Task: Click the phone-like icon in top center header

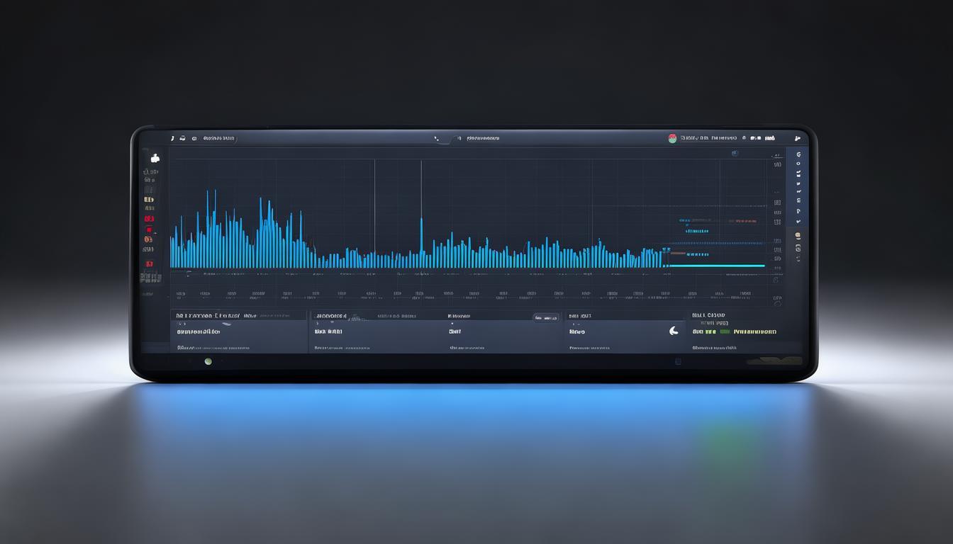Action: coord(436,139)
